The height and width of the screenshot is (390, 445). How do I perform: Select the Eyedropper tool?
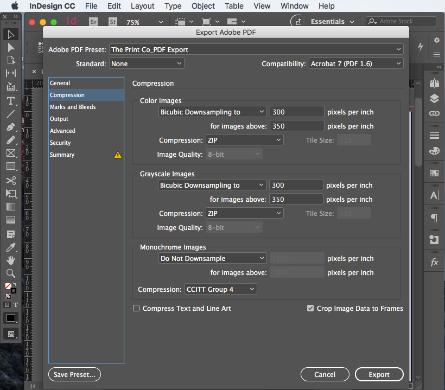(11, 247)
